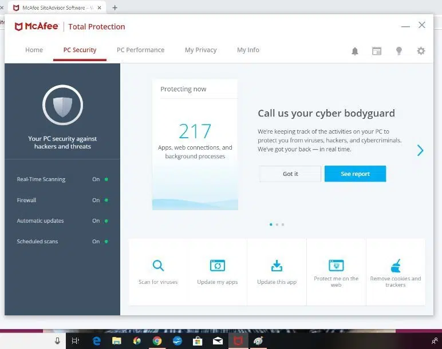
Task: Select the third carousel dot
Action: pos(283,224)
